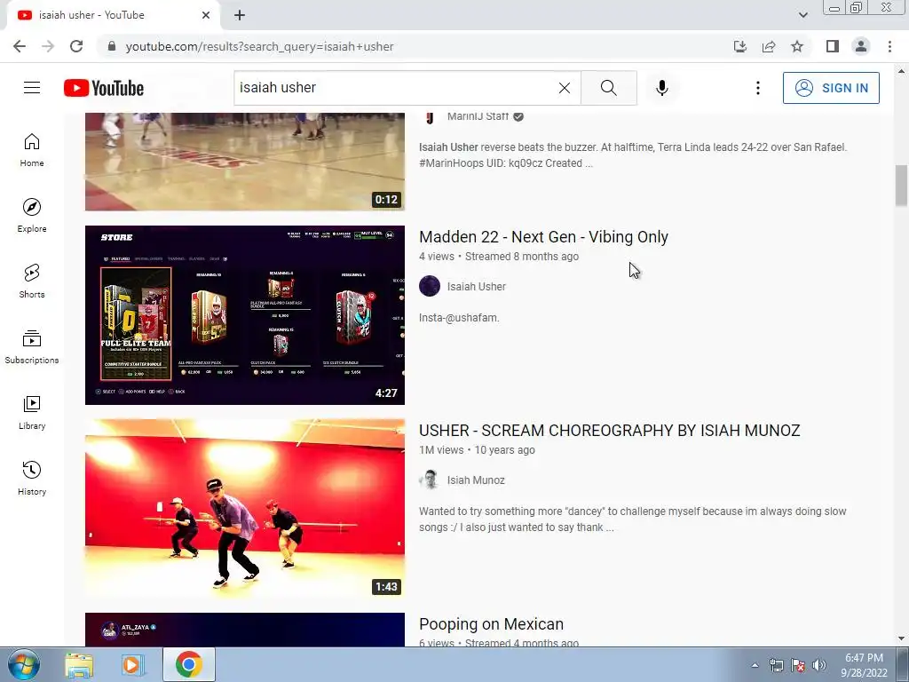The image size is (909, 682).
Task: Open the Action Center flag tray icon
Action: point(798,665)
